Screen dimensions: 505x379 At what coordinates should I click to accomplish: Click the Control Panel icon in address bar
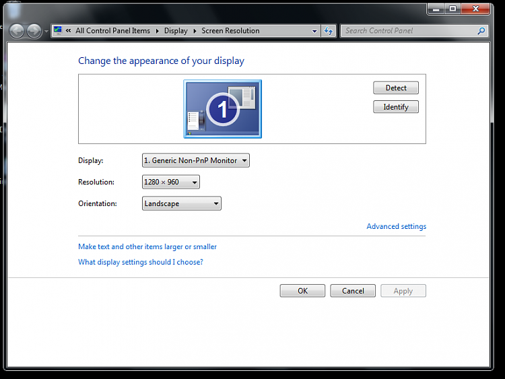pyautogui.click(x=58, y=30)
